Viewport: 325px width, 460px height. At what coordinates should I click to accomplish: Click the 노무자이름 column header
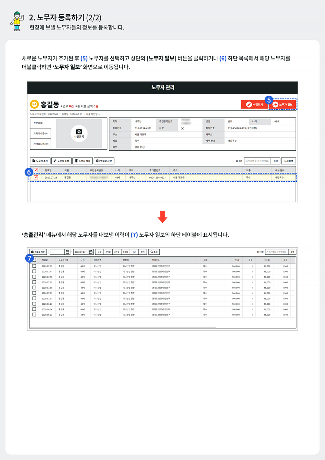pos(64,260)
